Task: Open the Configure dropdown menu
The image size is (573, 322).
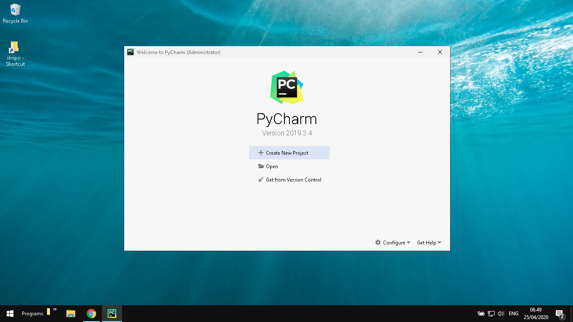Action: [393, 243]
